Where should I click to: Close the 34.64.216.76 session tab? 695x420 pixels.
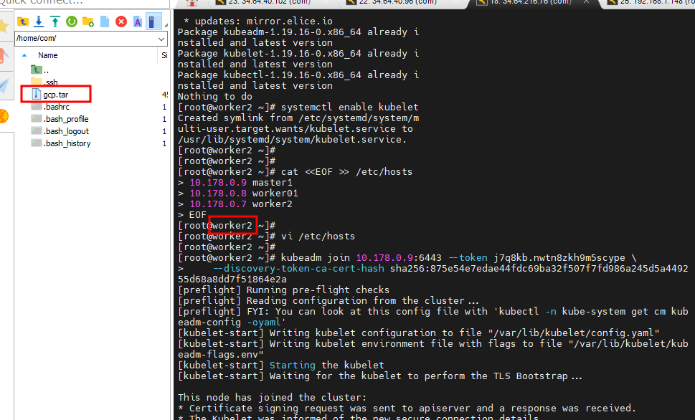pyautogui.click(x=587, y=2)
